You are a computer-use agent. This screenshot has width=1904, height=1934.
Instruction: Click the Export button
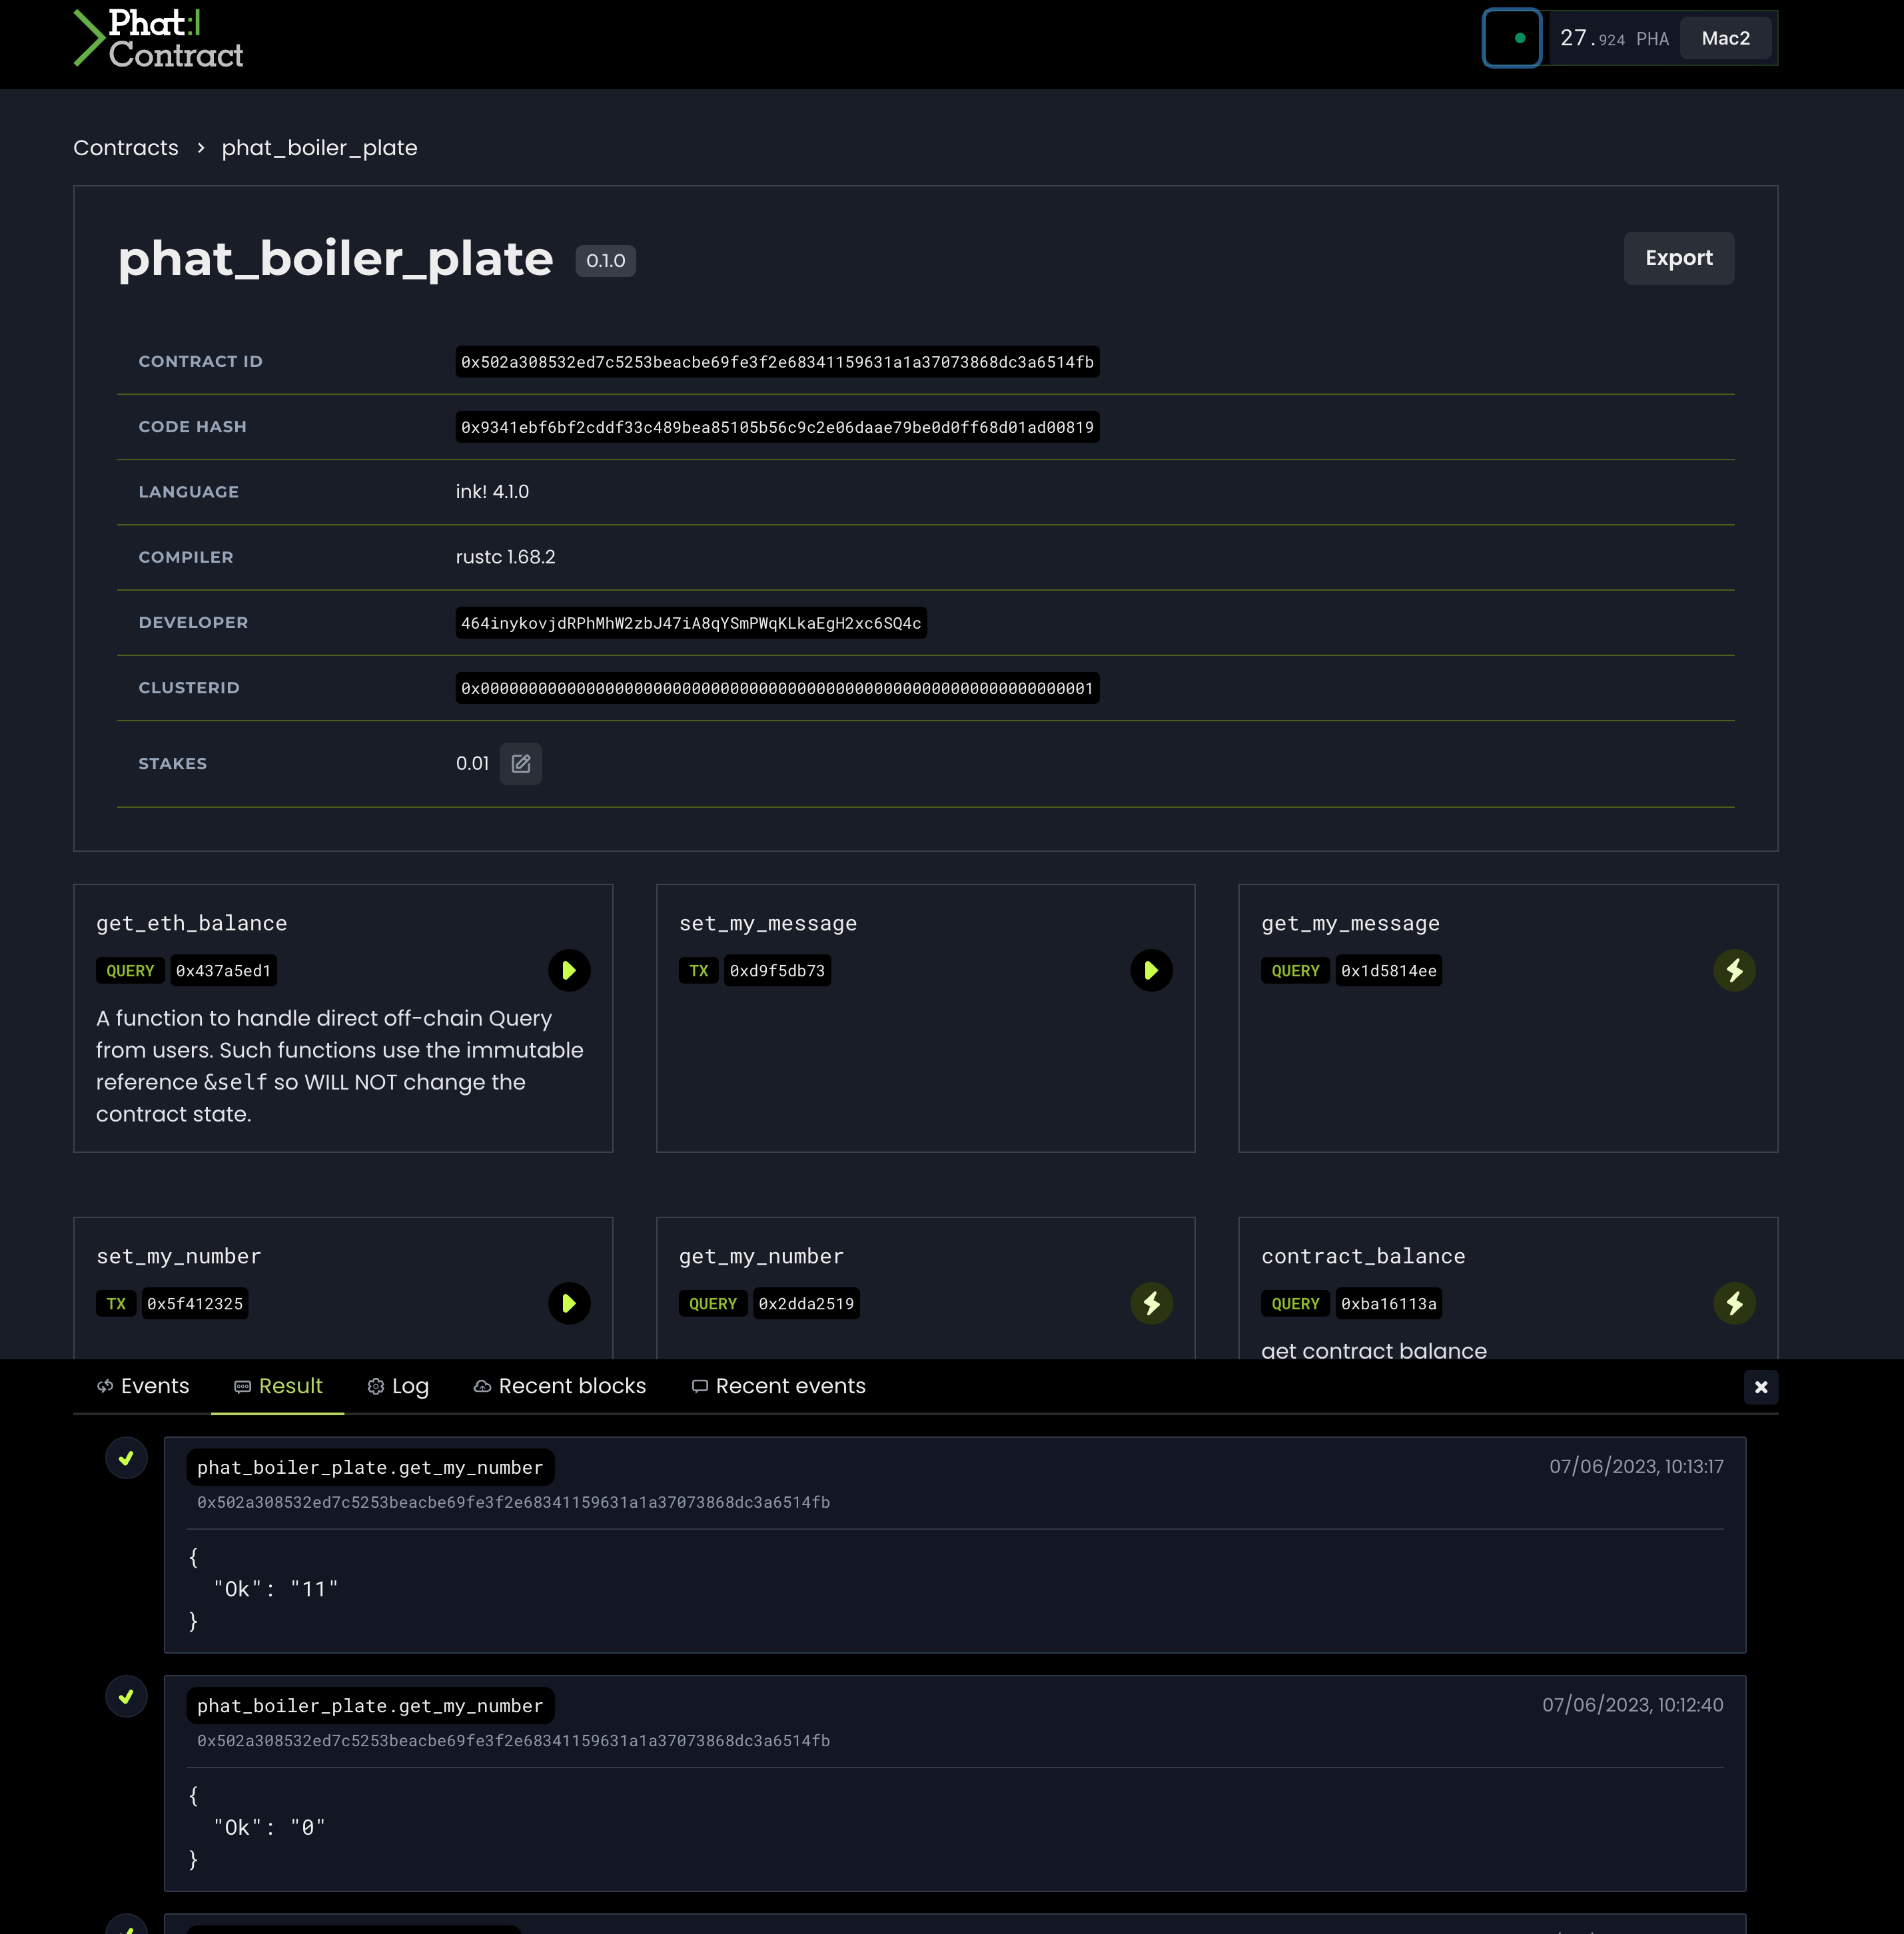(x=1678, y=258)
